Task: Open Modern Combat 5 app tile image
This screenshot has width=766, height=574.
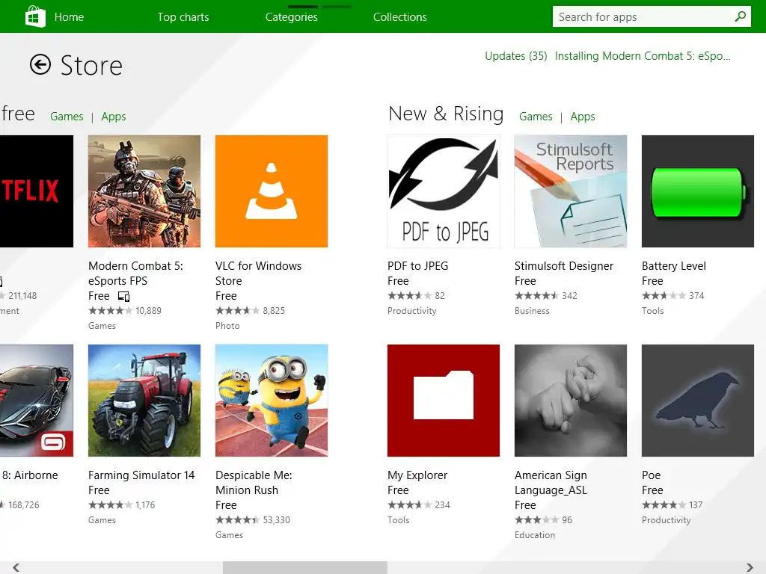Action: pyautogui.click(x=144, y=191)
